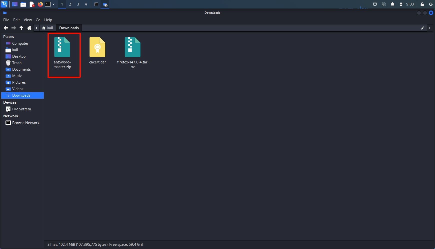This screenshot has height=249, width=435.
Task: Click the window menu icon in title bar
Action: coord(5,13)
